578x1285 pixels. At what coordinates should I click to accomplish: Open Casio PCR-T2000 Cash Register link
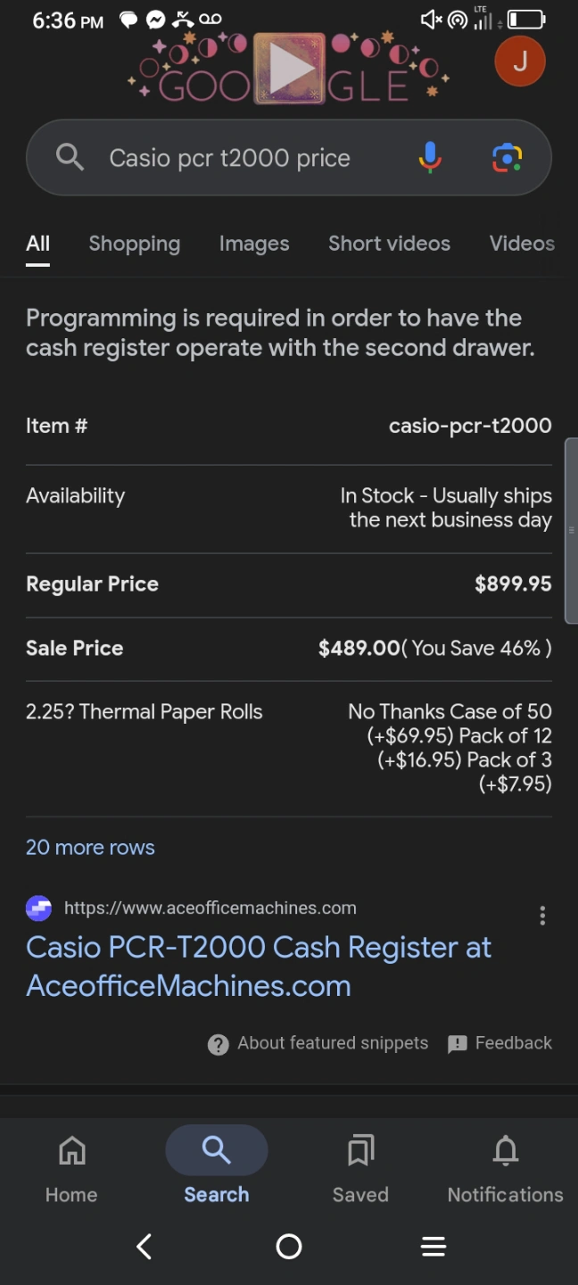pyautogui.click(x=259, y=966)
